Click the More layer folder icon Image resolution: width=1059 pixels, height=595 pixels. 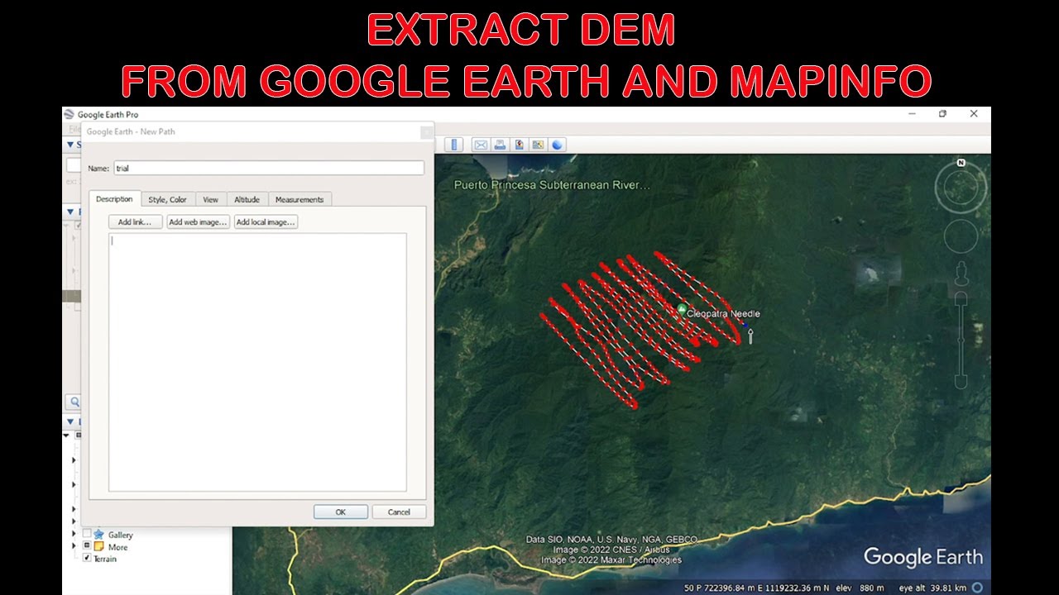pos(99,547)
